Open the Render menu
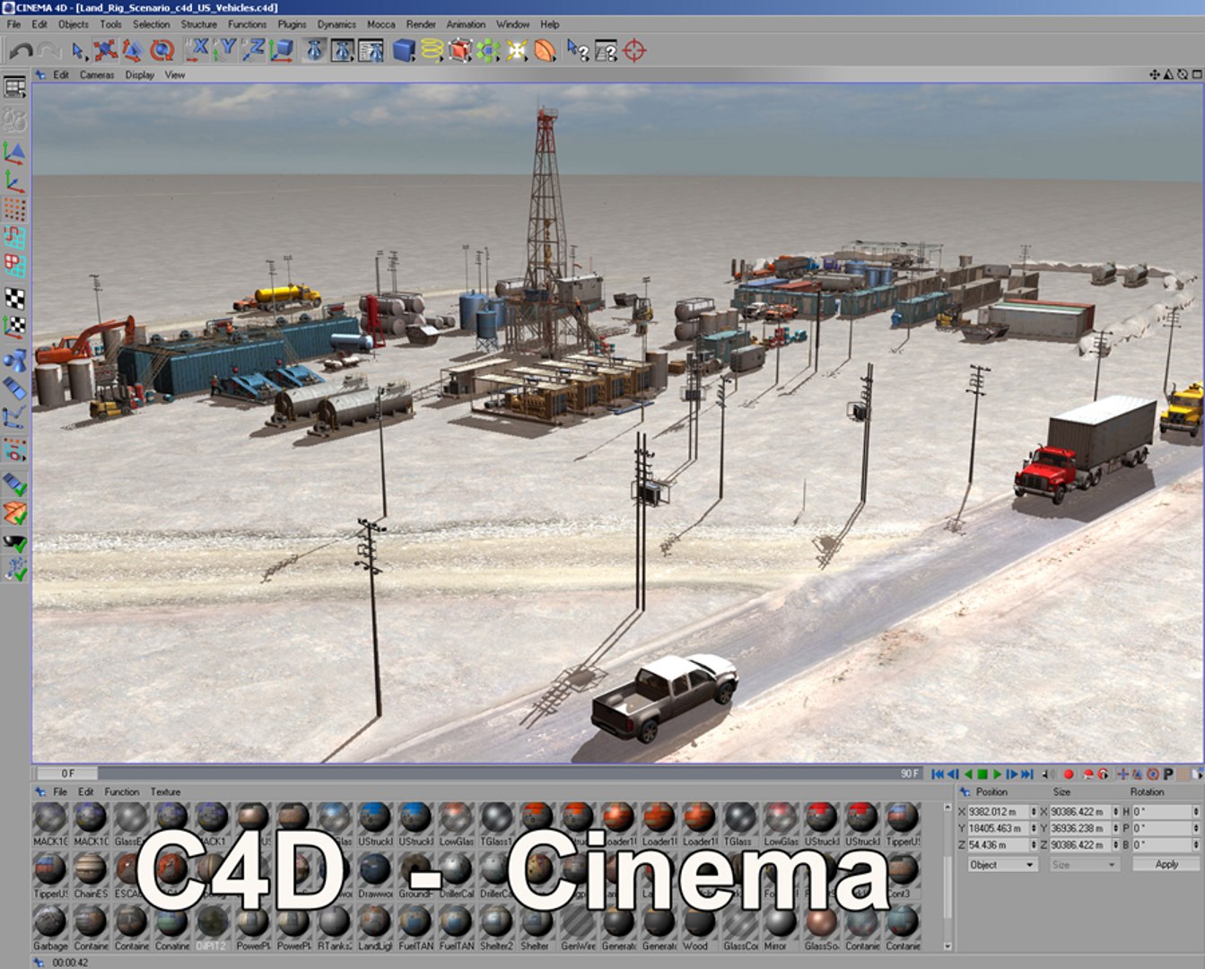The width and height of the screenshot is (1205, 969). pos(421,24)
